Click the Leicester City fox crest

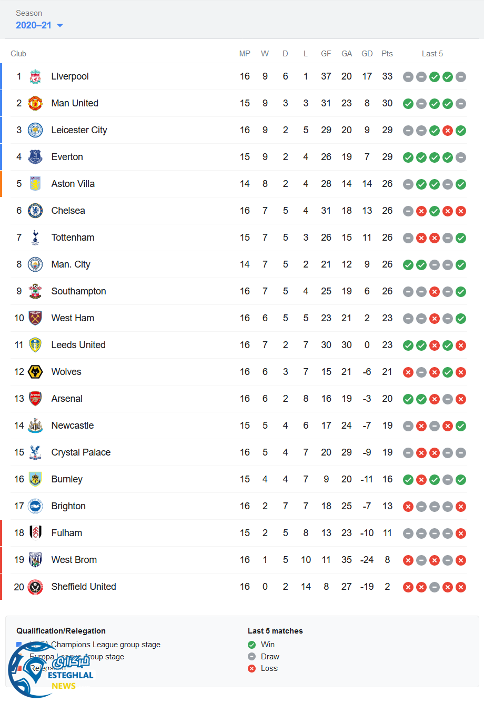pos(35,131)
